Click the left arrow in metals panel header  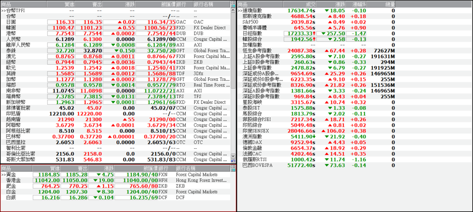pyautogui.click(x=233, y=166)
